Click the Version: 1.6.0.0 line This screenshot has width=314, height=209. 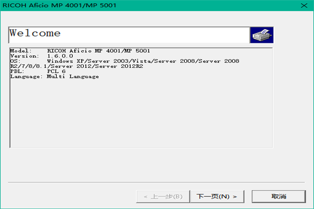tap(42, 56)
